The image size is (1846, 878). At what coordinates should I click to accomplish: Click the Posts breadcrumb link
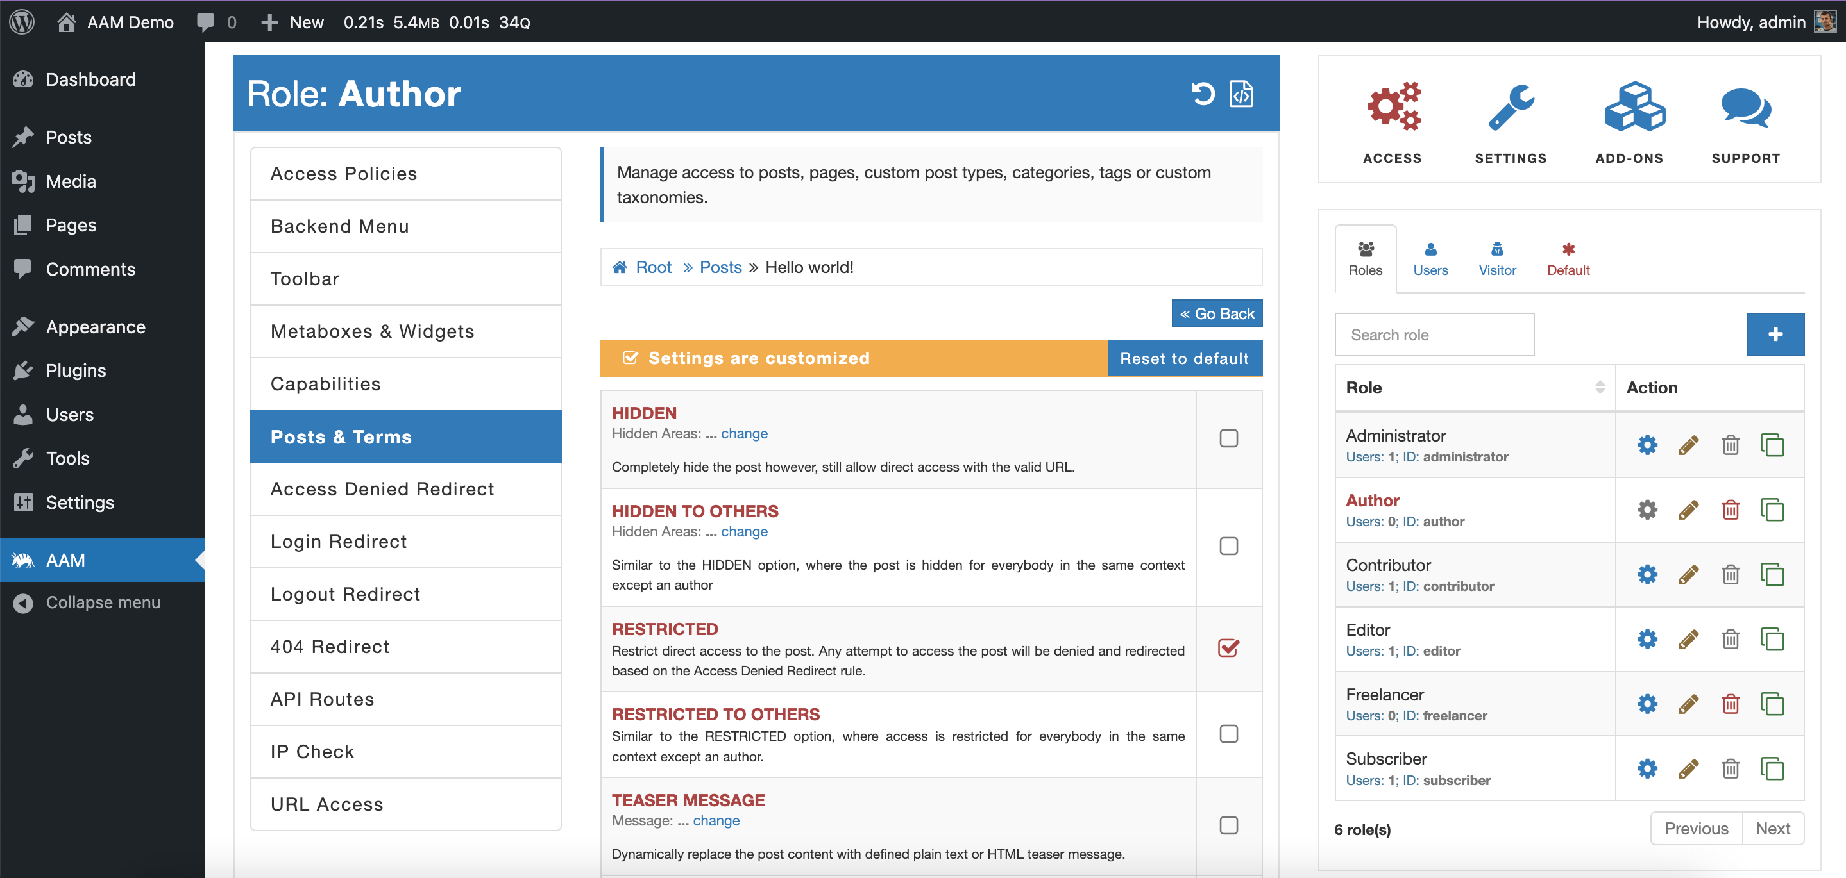(720, 267)
